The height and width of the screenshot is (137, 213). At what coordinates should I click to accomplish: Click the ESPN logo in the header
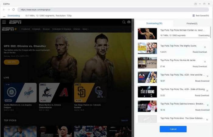point(15,22)
